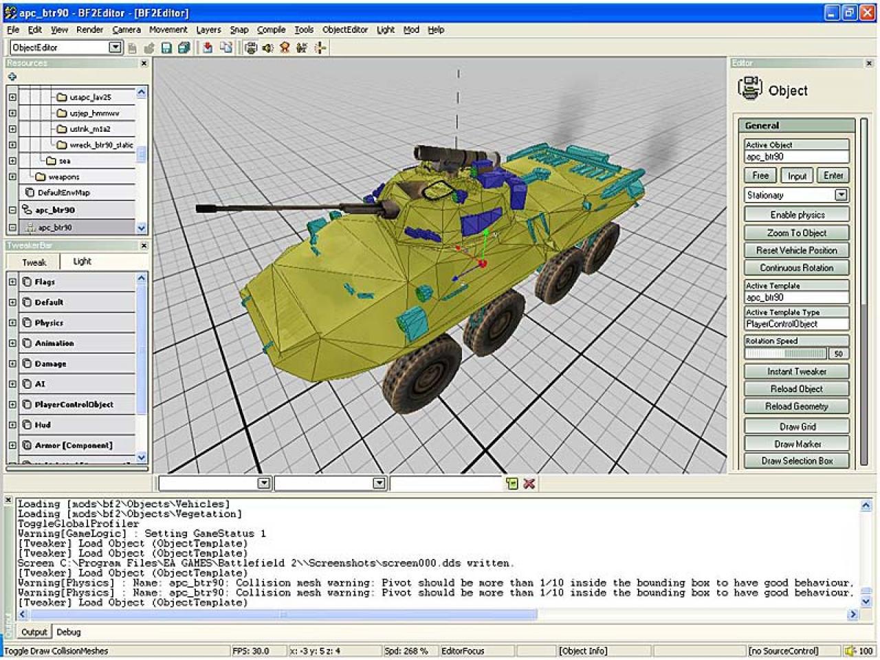Open the ObjectEditor mode dropdown
The width and height of the screenshot is (880, 660).
coord(115,47)
